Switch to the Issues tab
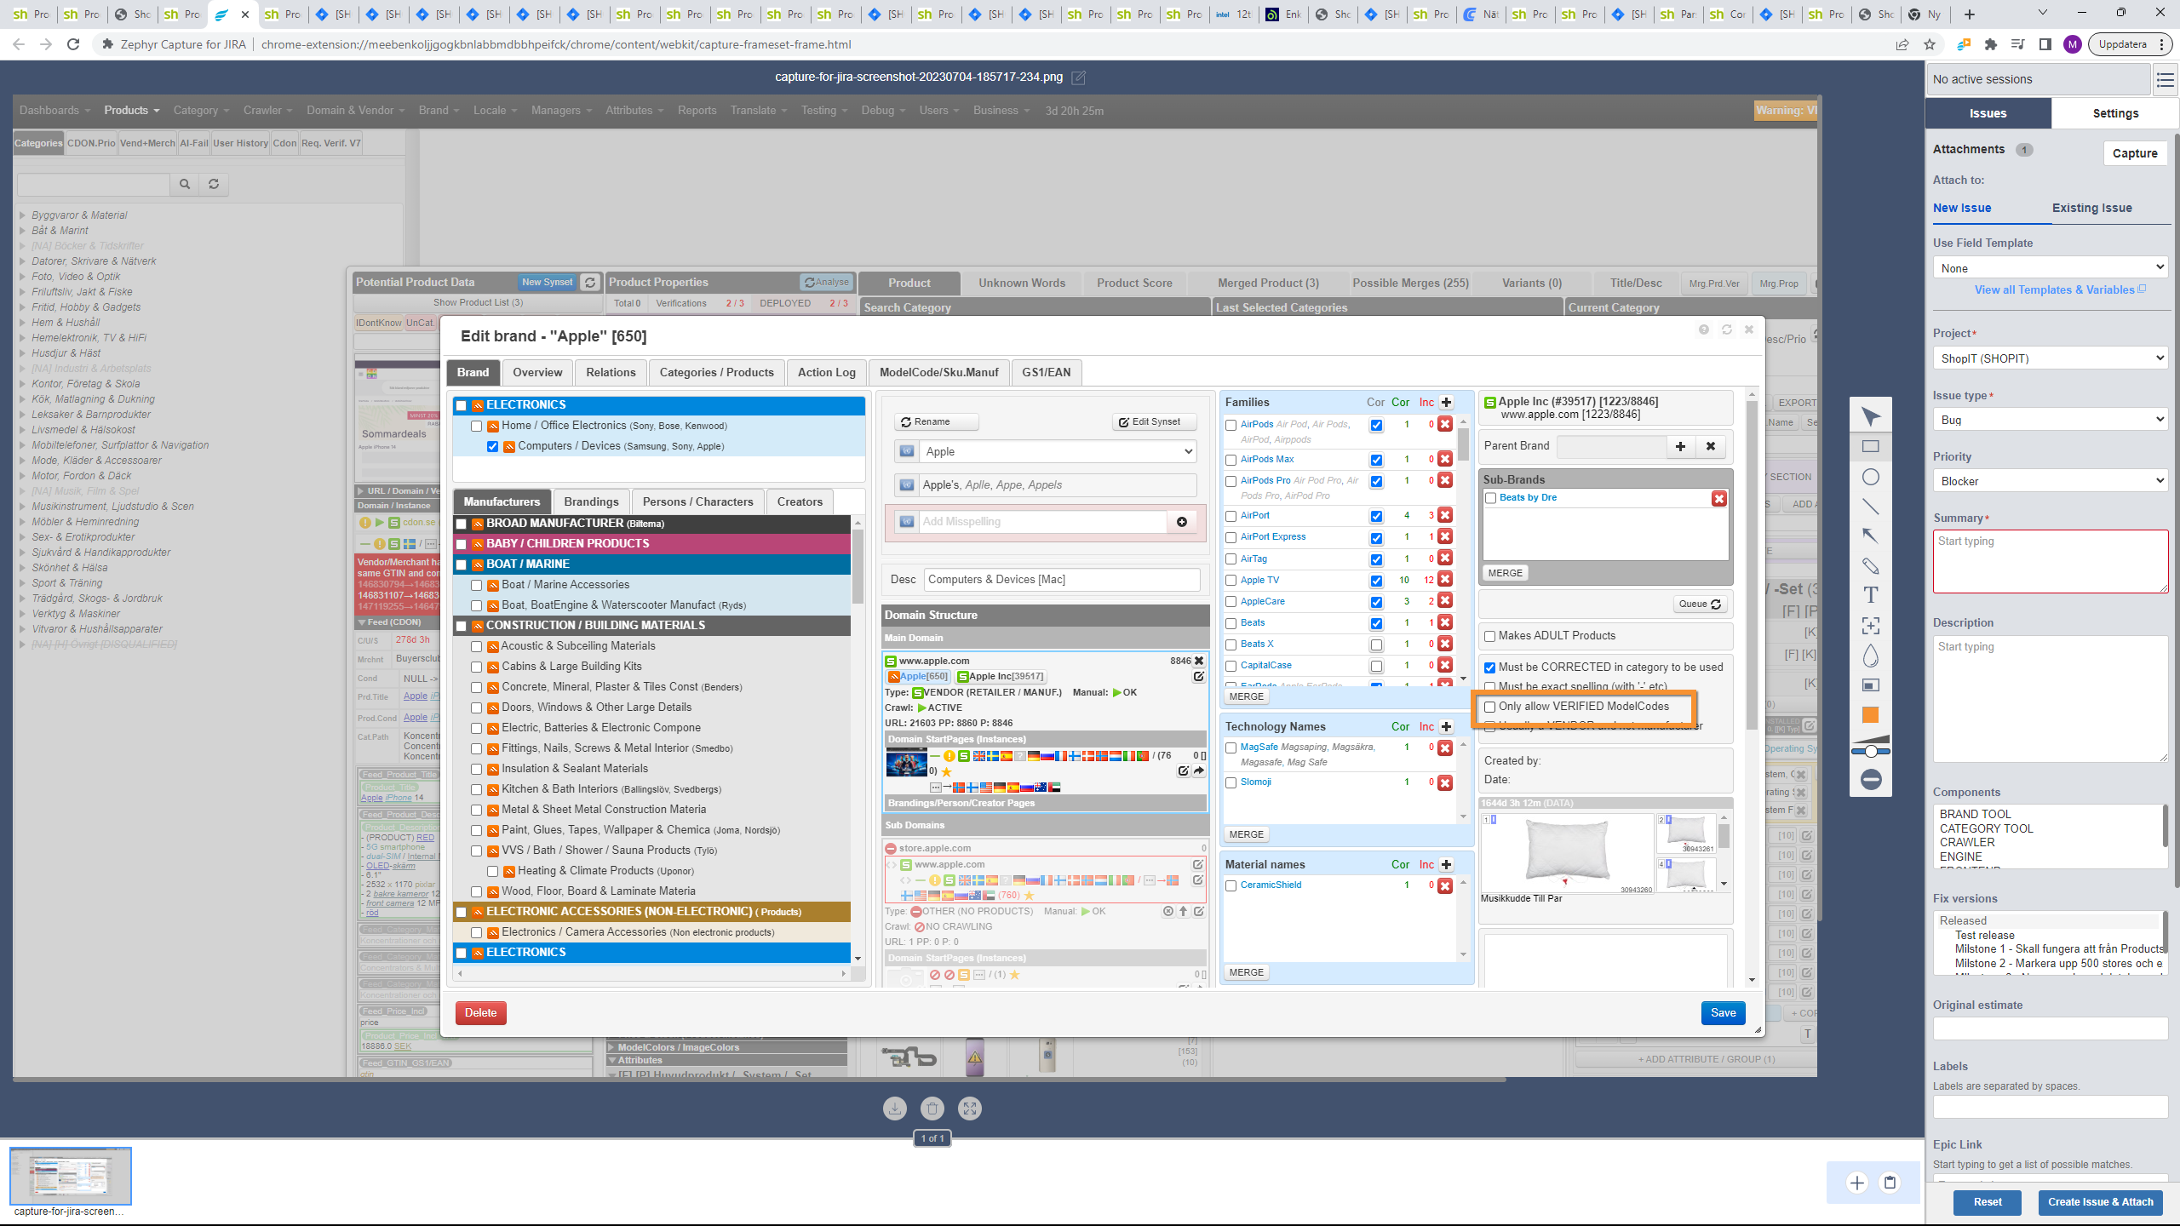 point(1988,113)
